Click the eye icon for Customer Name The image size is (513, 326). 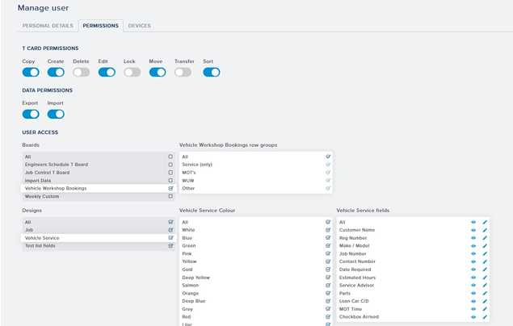click(473, 230)
